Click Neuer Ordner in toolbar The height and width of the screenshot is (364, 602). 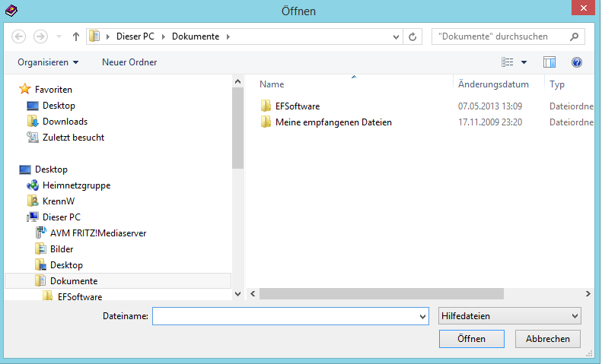[129, 62]
